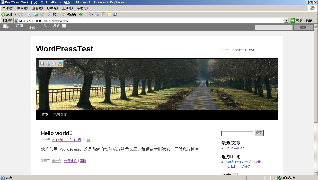The height and width of the screenshot is (180, 318).
Task: Open the 外观 admin bar item
Action: 44,25
